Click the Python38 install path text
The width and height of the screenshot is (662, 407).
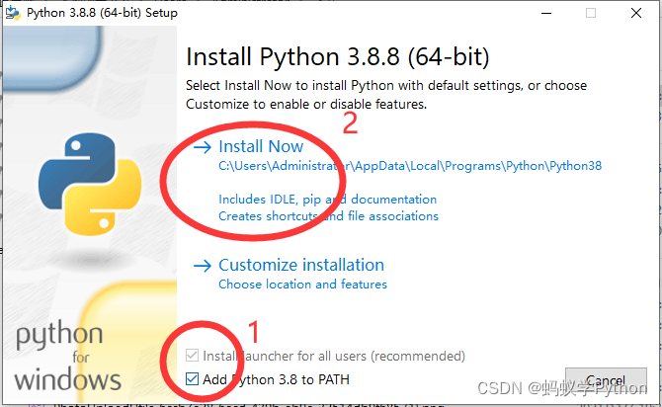point(410,166)
